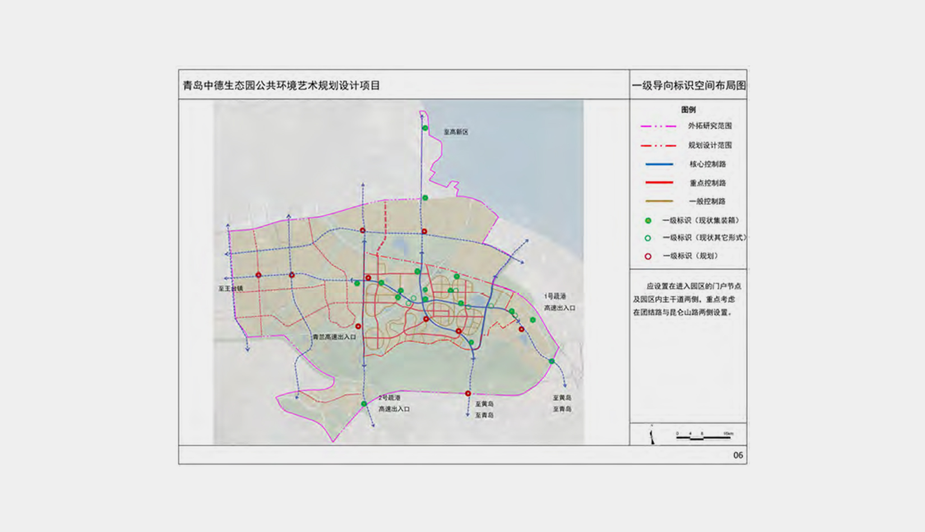Click the north arrow compass icon
925x532 pixels.
(x=652, y=436)
